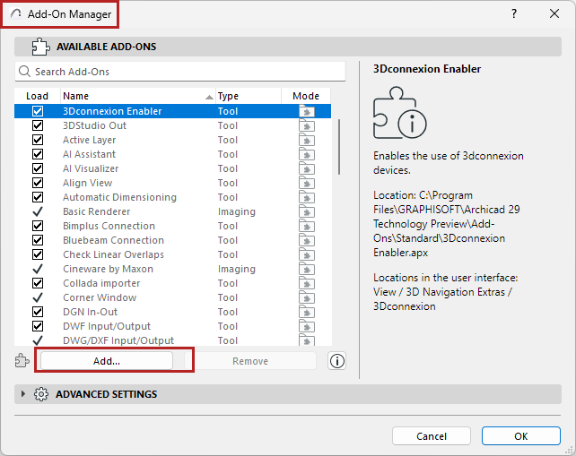Click the Mode column header

[306, 96]
